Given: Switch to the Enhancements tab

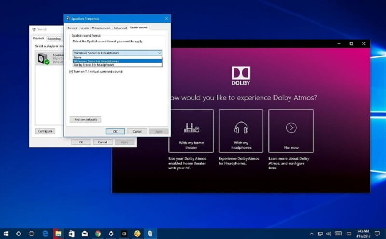Looking at the screenshot, I should pos(101,28).
